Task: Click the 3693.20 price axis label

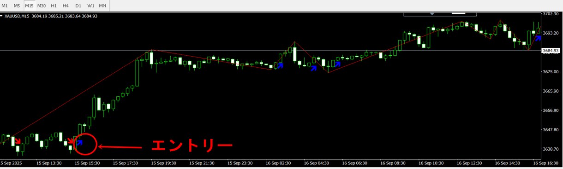Action: point(551,33)
